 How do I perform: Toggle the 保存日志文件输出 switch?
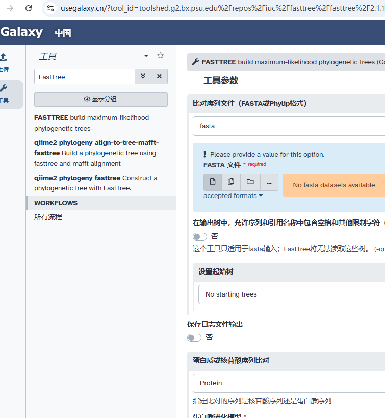coord(194,338)
